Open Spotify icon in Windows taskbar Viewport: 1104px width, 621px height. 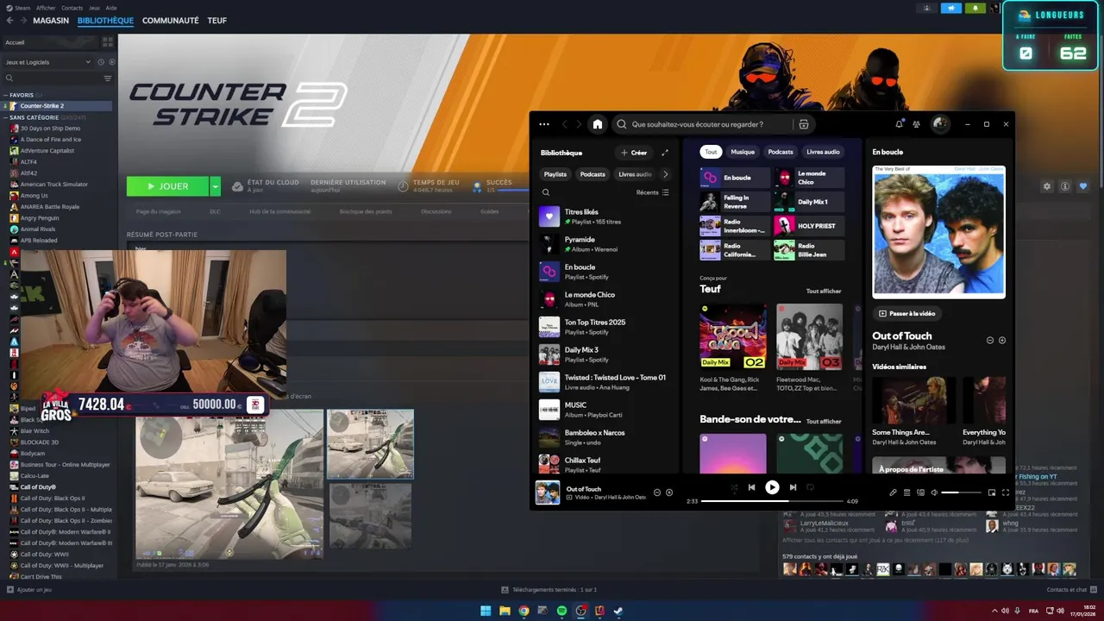(561, 611)
